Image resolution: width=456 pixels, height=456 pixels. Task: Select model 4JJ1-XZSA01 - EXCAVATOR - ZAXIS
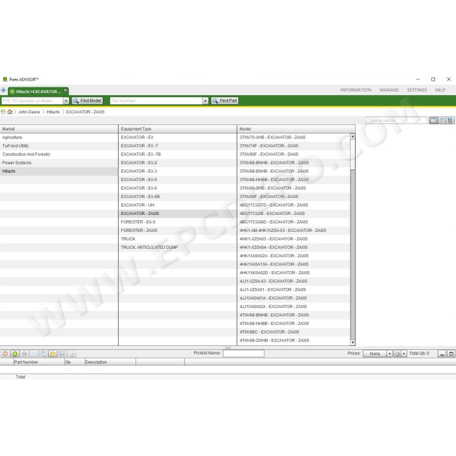pyautogui.click(x=294, y=290)
